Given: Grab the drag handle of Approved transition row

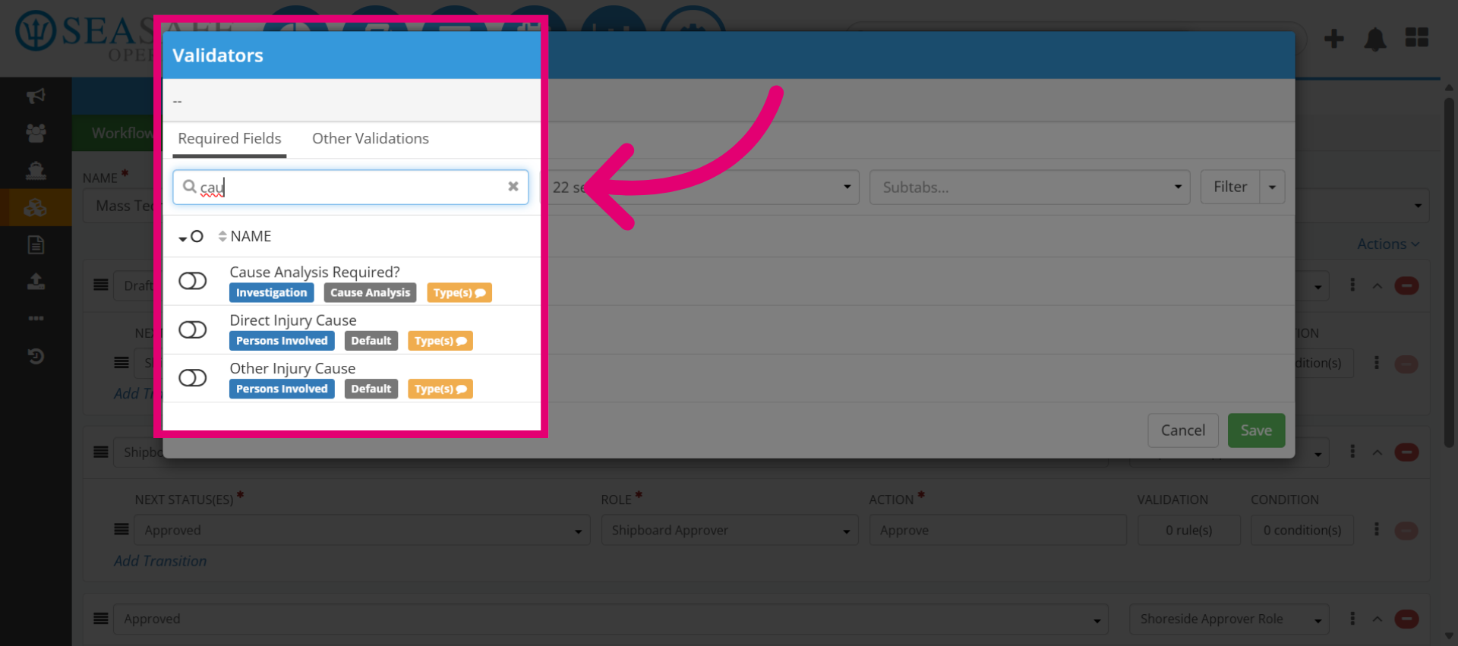Looking at the screenshot, I should pyautogui.click(x=121, y=529).
